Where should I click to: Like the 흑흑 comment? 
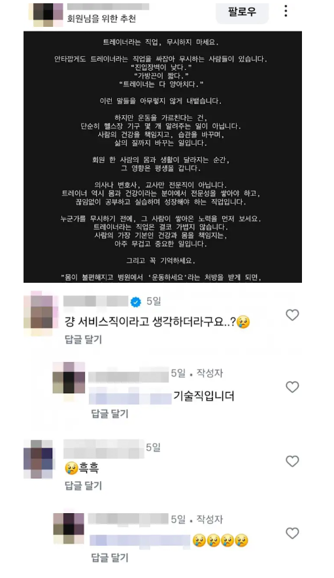tap(292, 461)
